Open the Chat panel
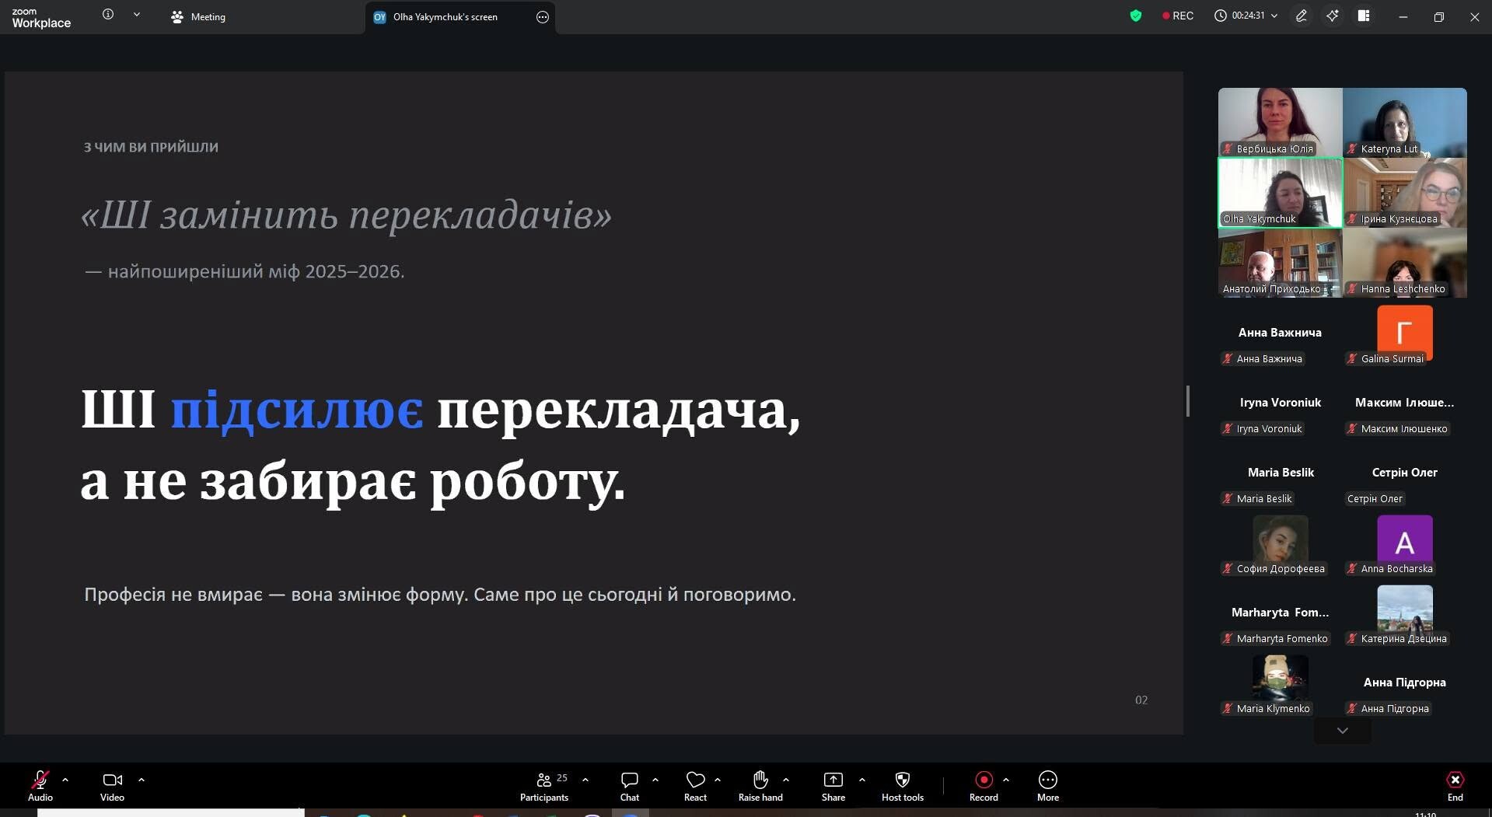1492x817 pixels. [x=630, y=785]
